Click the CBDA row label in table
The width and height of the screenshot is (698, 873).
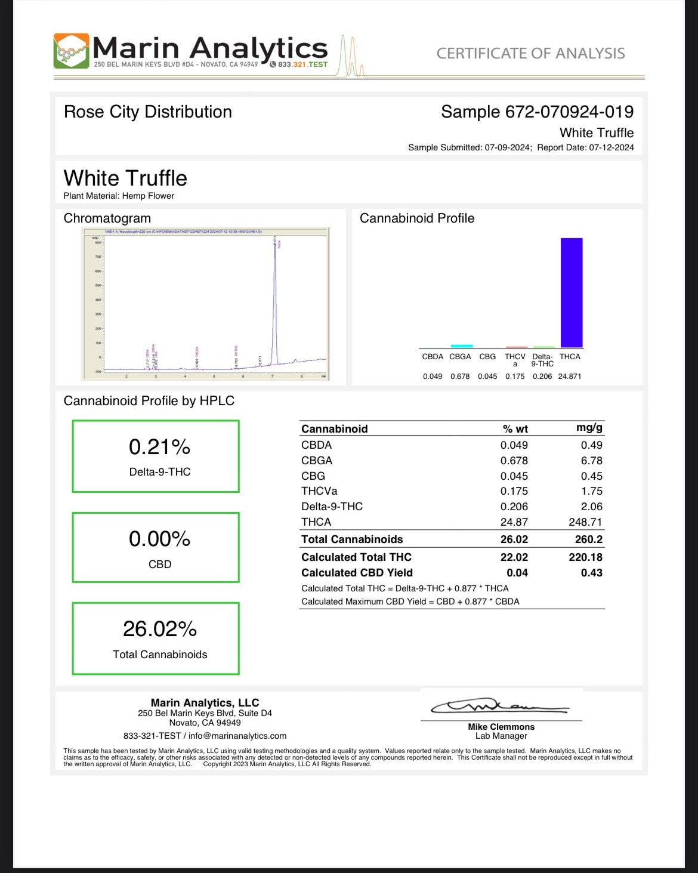point(316,445)
